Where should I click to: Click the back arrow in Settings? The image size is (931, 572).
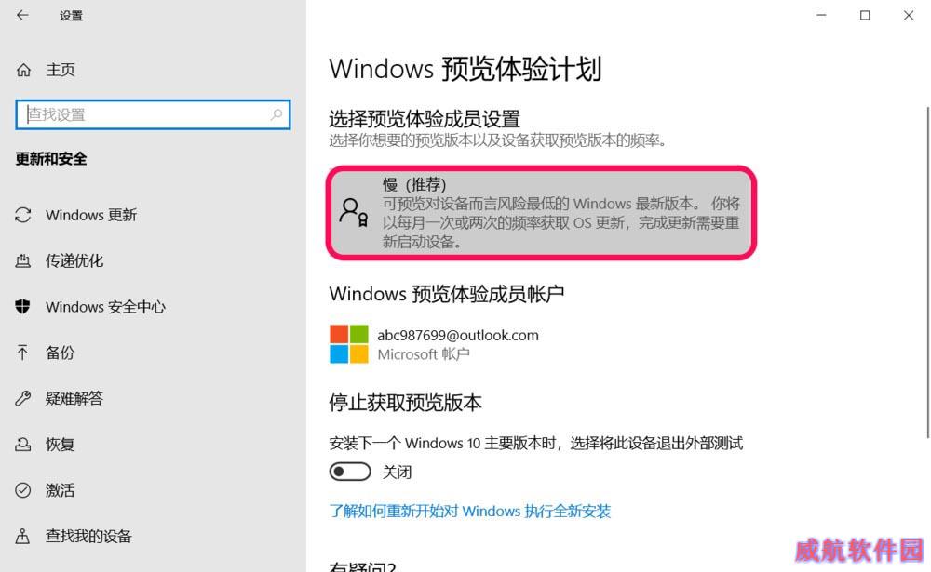click(22, 16)
